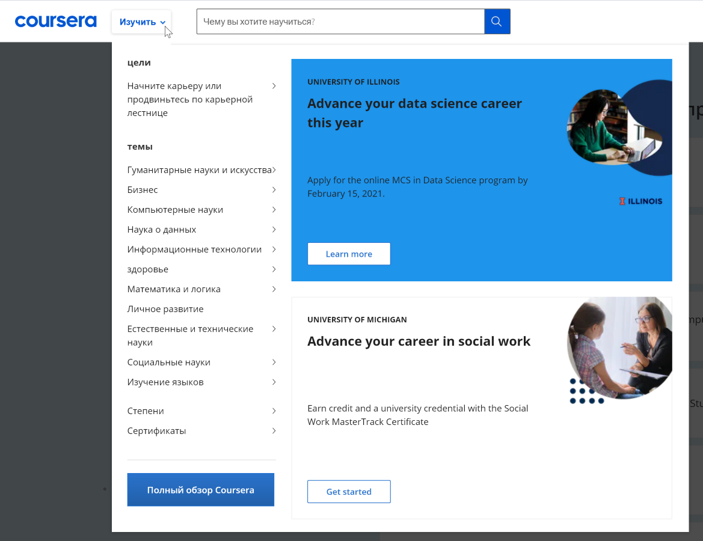Expand the chevron next to 'Информационные технологии'
This screenshot has height=541, width=703.
274,249
